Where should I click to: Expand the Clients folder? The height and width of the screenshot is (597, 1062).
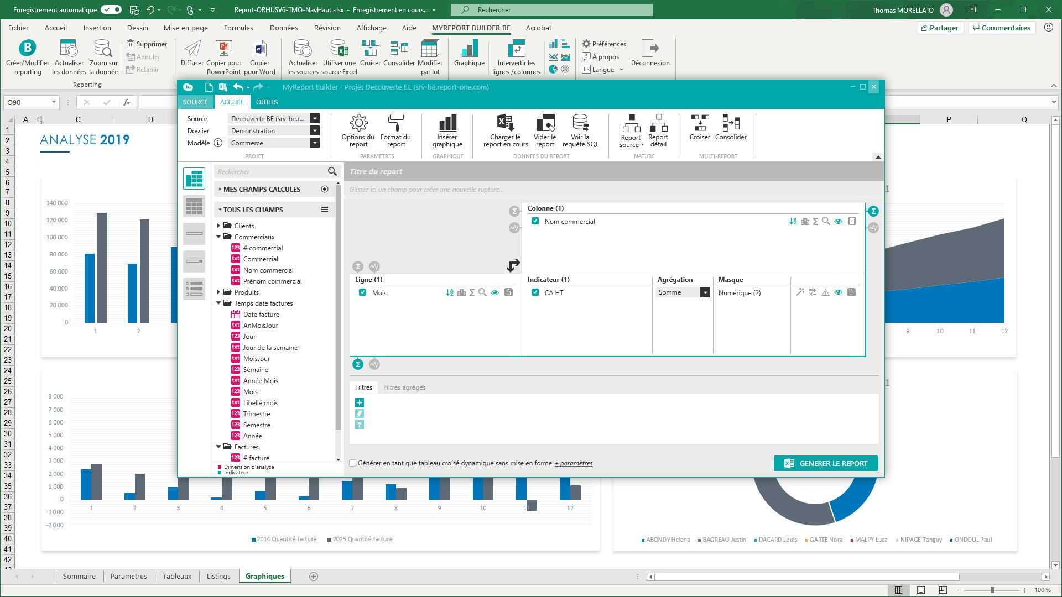point(218,226)
